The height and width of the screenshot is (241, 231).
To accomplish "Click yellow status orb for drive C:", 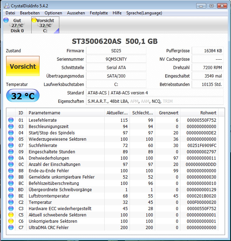I will pos(34,20).
